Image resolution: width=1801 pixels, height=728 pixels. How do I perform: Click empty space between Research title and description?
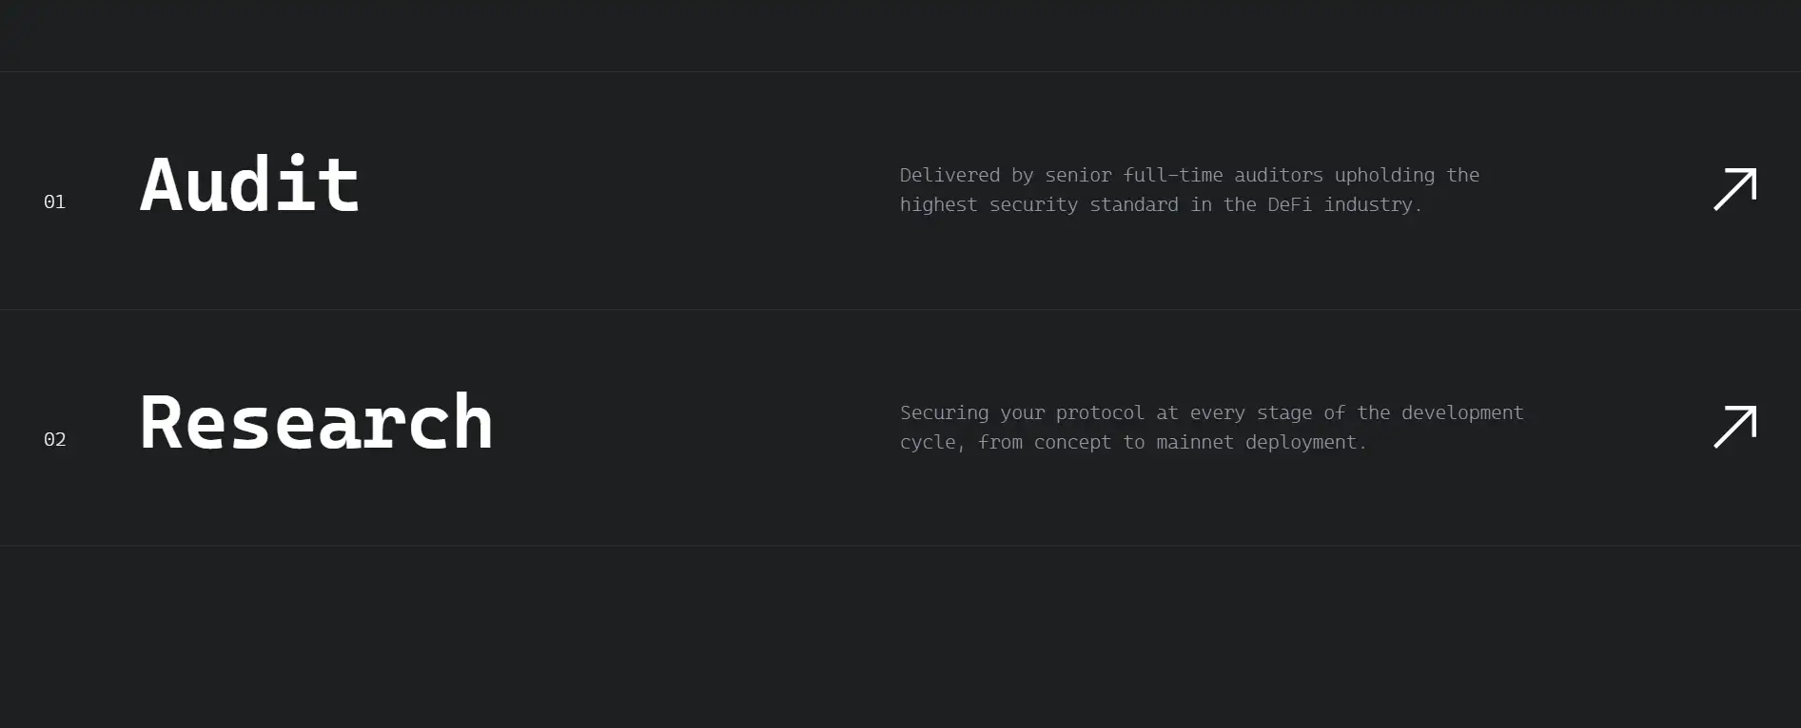(x=695, y=427)
